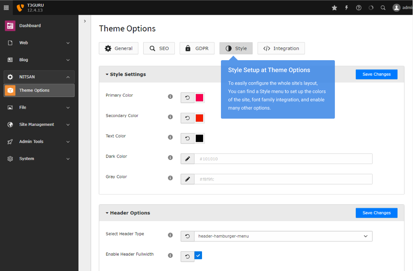Open the module menu grid icon top left
Viewport: 413px width, 271px height.
(x=6, y=7)
